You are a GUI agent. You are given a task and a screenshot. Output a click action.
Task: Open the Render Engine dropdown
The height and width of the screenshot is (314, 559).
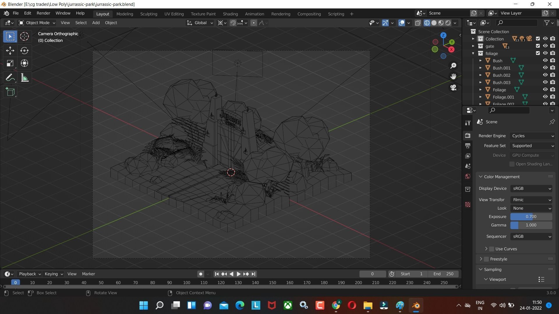(533, 136)
